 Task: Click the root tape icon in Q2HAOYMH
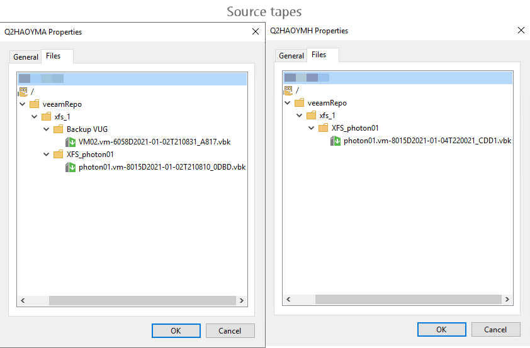point(288,90)
